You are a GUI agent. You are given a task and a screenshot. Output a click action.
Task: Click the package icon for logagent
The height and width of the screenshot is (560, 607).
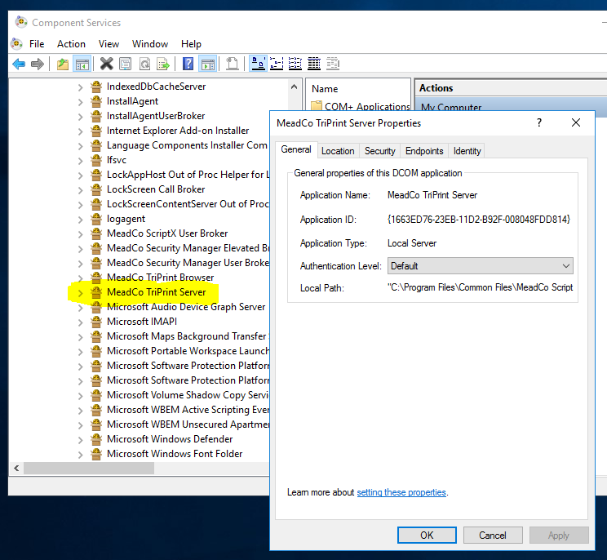[96, 219]
